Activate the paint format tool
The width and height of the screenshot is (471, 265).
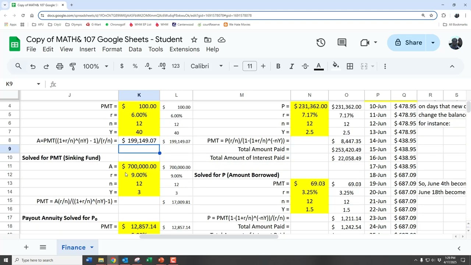click(73, 66)
